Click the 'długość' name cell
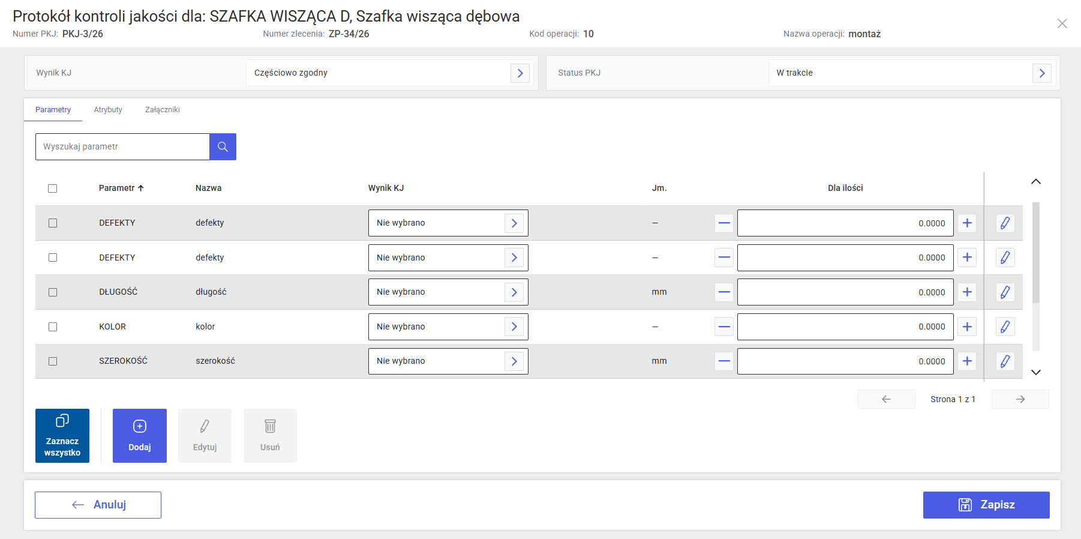1081x539 pixels. pos(211,292)
